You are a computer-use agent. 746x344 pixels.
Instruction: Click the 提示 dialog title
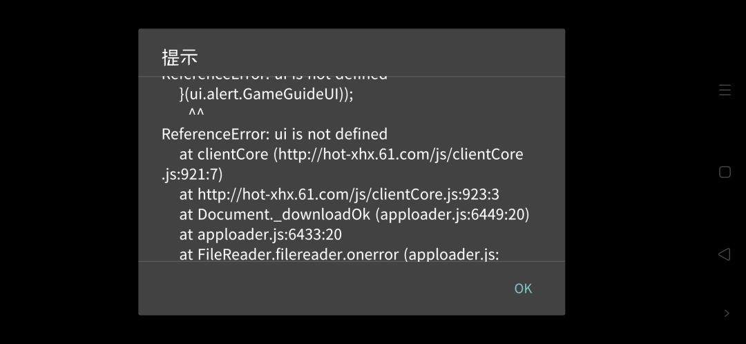180,57
